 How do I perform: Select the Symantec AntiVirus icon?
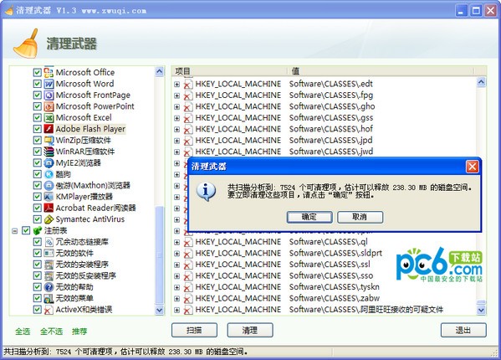coord(49,219)
